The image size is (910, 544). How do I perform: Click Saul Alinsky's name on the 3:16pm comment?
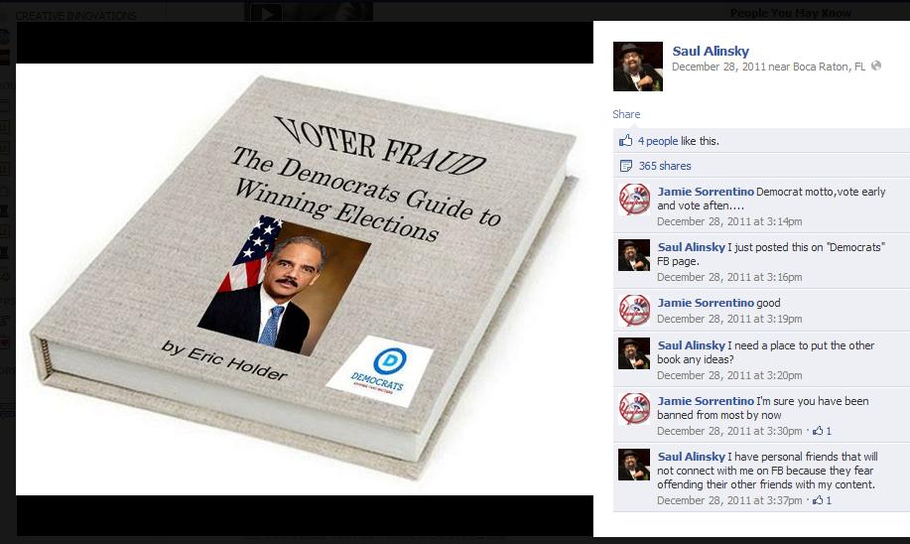[691, 247]
